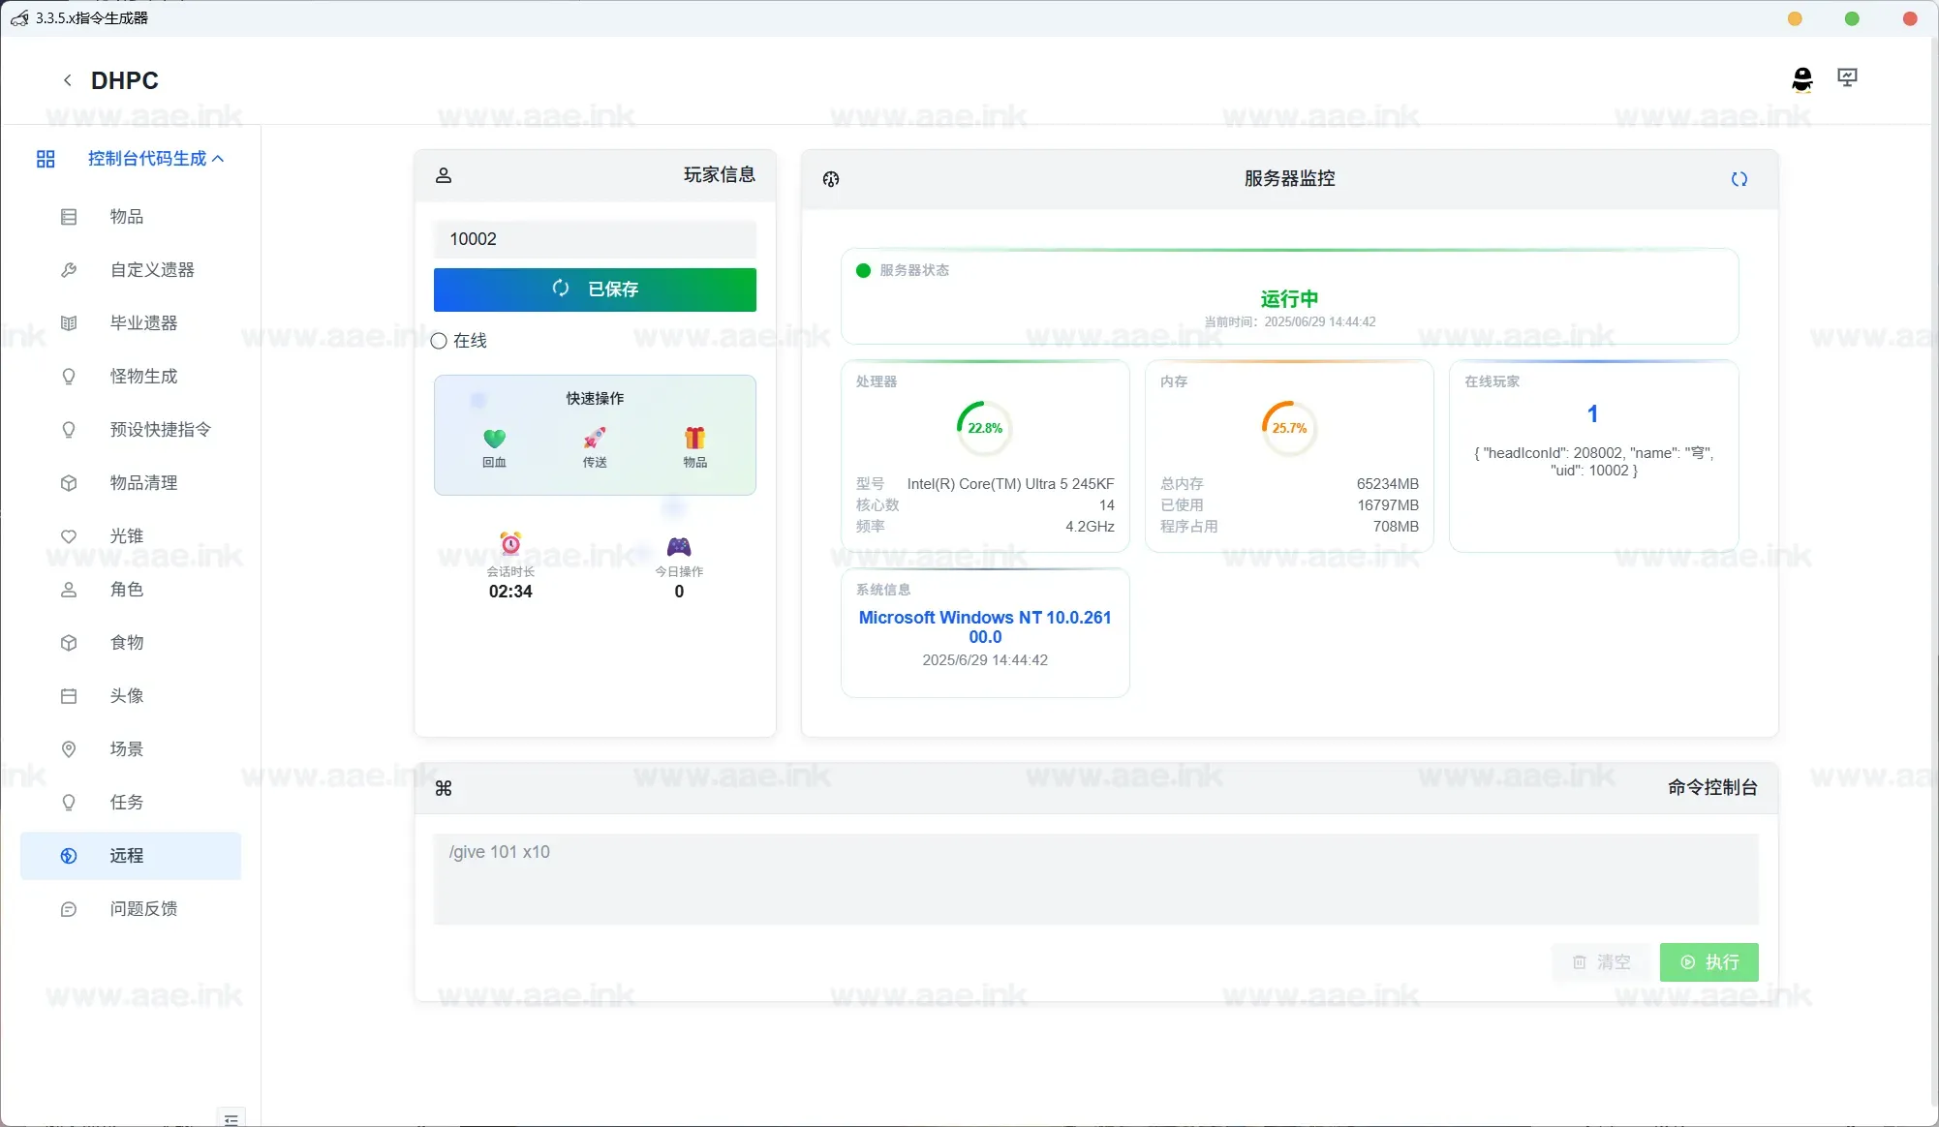Click the teleport (传送) rocket icon

(x=595, y=439)
